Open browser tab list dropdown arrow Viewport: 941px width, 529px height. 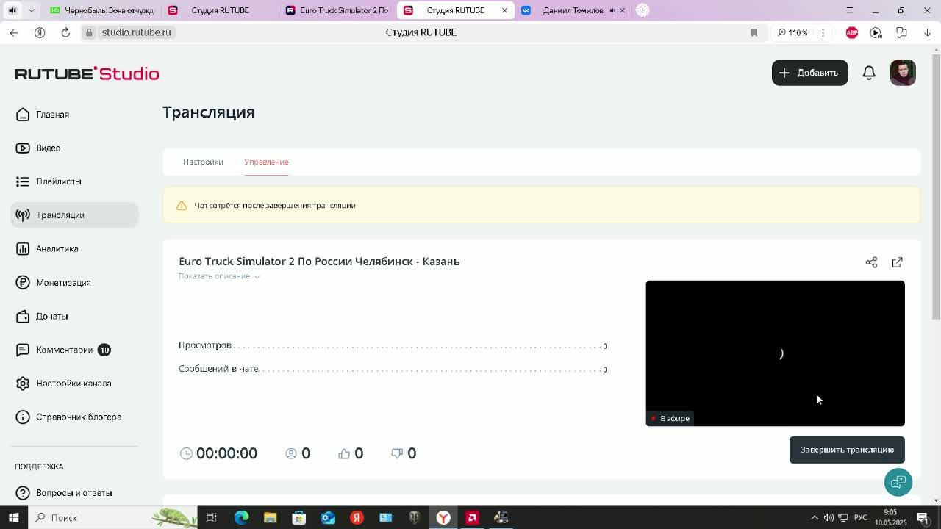pos(32,10)
